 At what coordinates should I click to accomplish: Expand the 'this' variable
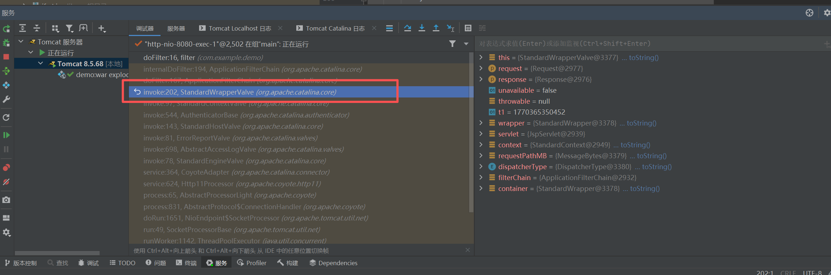(481, 57)
